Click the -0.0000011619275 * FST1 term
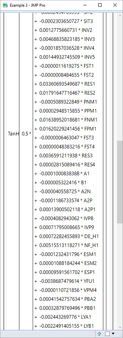 point(66,66)
